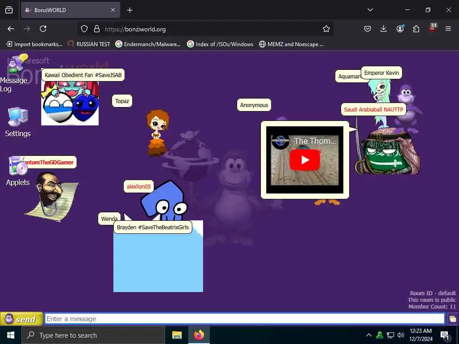Open the Settings computer icon

click(18, 117)
